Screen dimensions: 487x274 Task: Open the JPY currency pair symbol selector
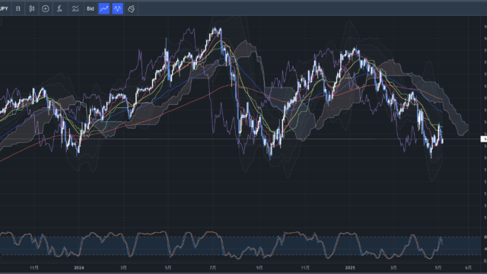coord(4,8)
